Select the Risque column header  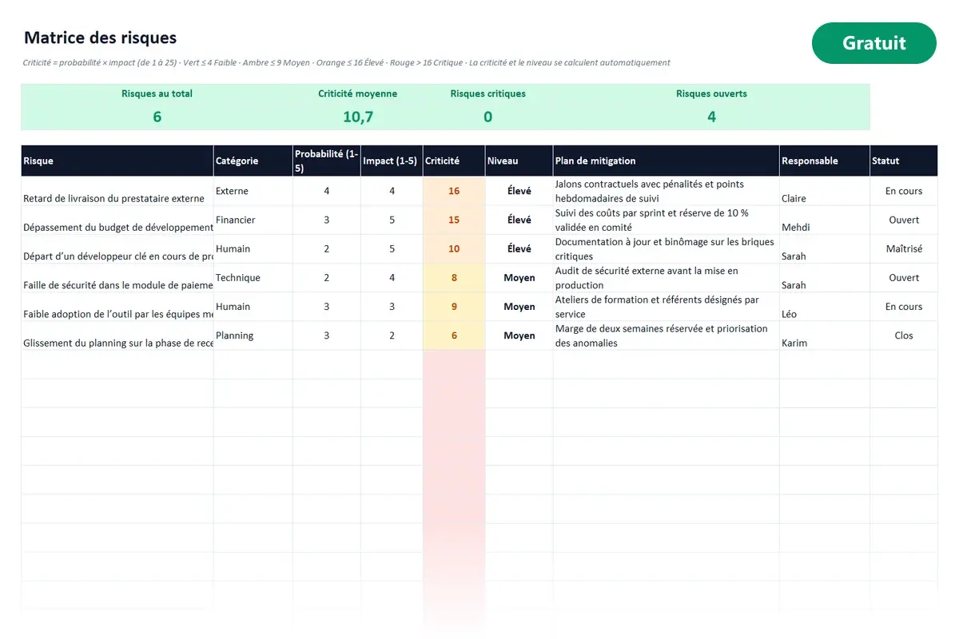117,161
